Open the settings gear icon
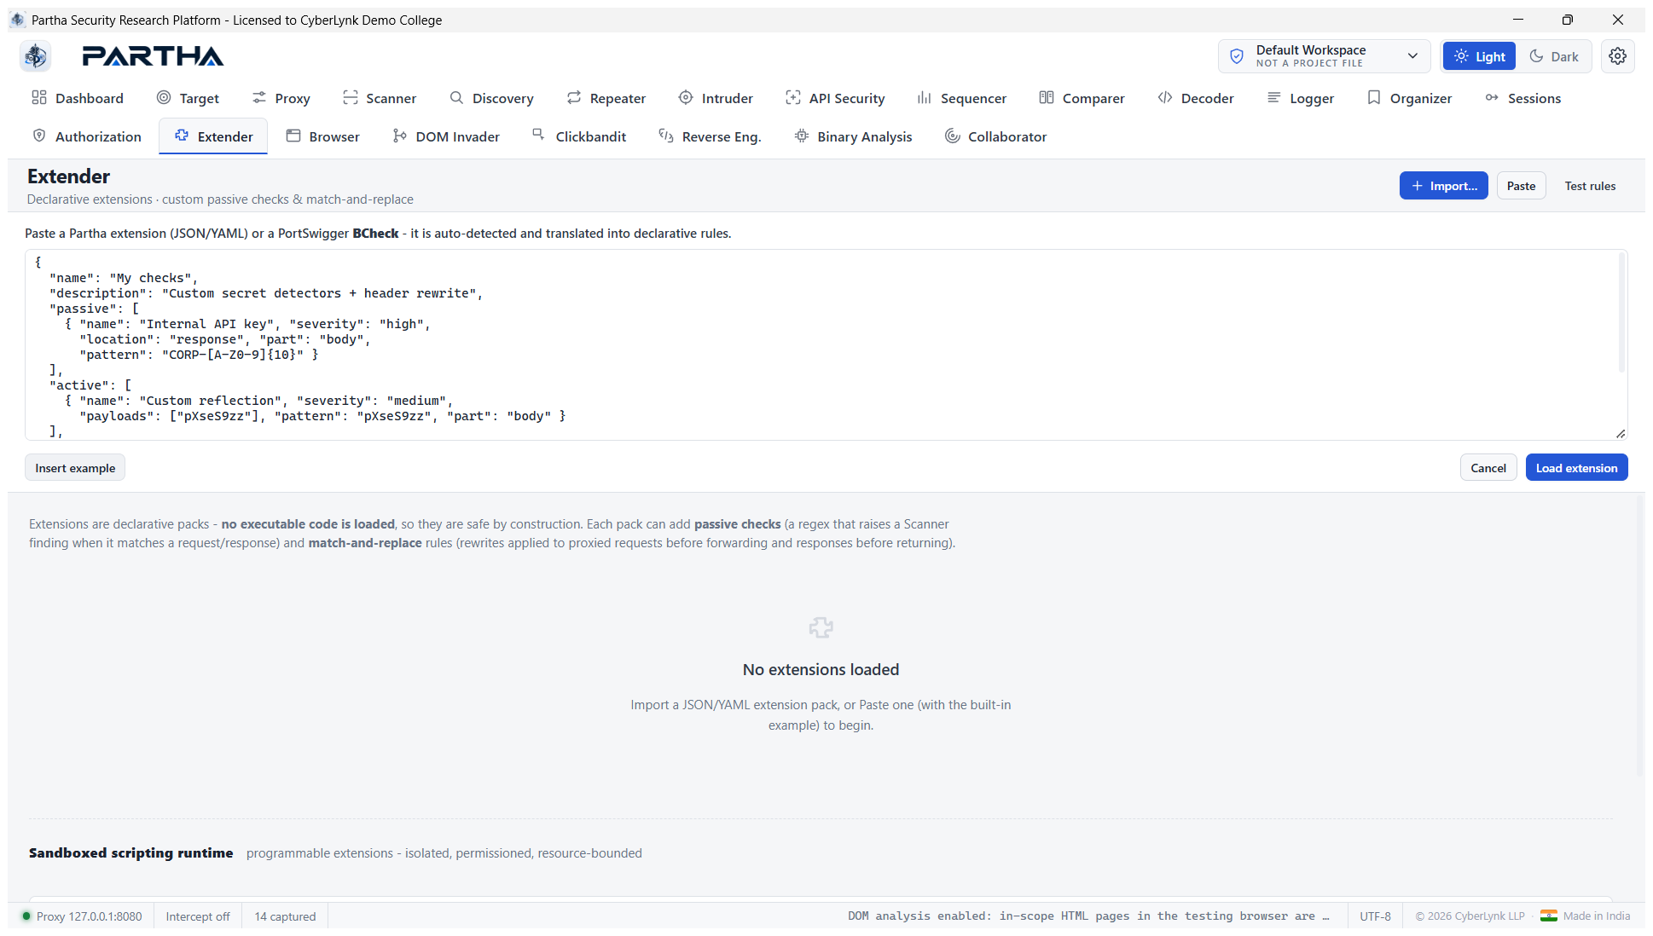Viewport: 1653px width, 936px height. tap(1617, 56)
